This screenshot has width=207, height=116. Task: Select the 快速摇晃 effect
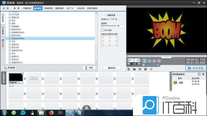14,26
